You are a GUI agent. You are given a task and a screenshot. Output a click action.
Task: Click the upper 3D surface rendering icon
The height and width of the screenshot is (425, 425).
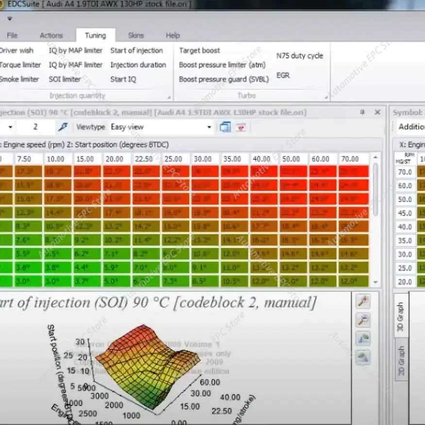tap(363, 339)
